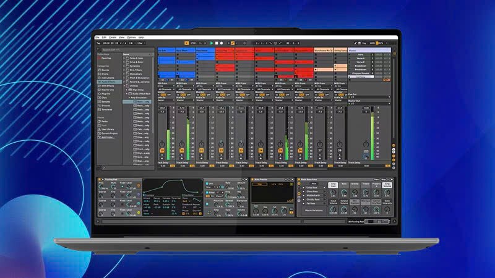Image resolution: width=495 pixels, height=278 pixels.
Task: Open the MIDI Effects browser category
Action: pyautogui.click(x=106, y=86)
